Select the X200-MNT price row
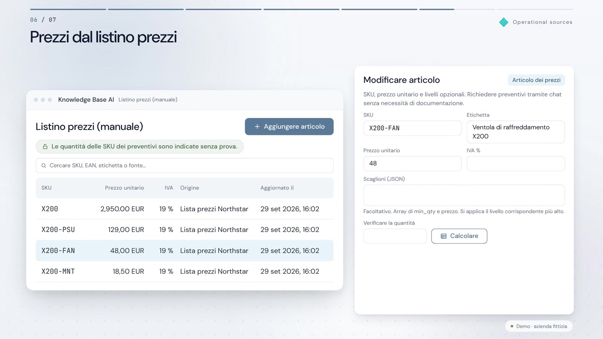The image size is (603, 339). tap(185, 272)
